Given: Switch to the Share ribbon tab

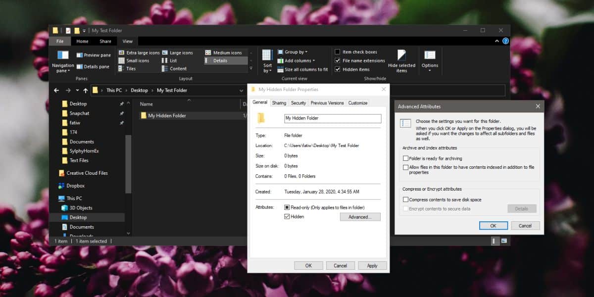Looking at the screenshot, I should [105, 41].
